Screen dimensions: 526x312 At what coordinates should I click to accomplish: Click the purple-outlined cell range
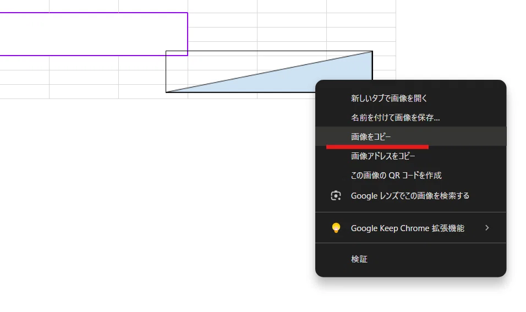click(93, 34)
